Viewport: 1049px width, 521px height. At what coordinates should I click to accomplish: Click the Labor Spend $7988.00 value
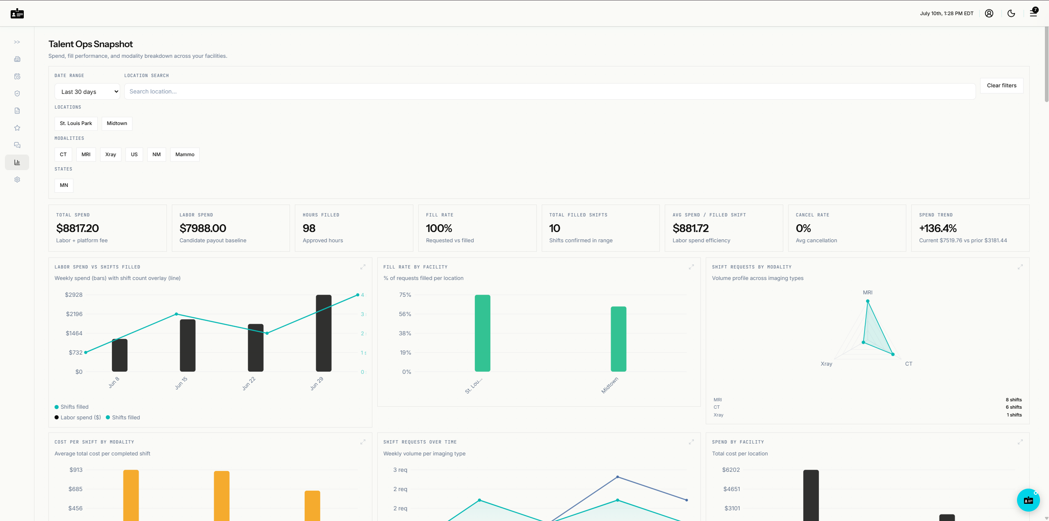click(203, 228)
